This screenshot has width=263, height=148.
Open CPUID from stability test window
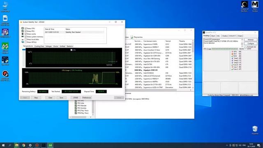tap(76, 97)
